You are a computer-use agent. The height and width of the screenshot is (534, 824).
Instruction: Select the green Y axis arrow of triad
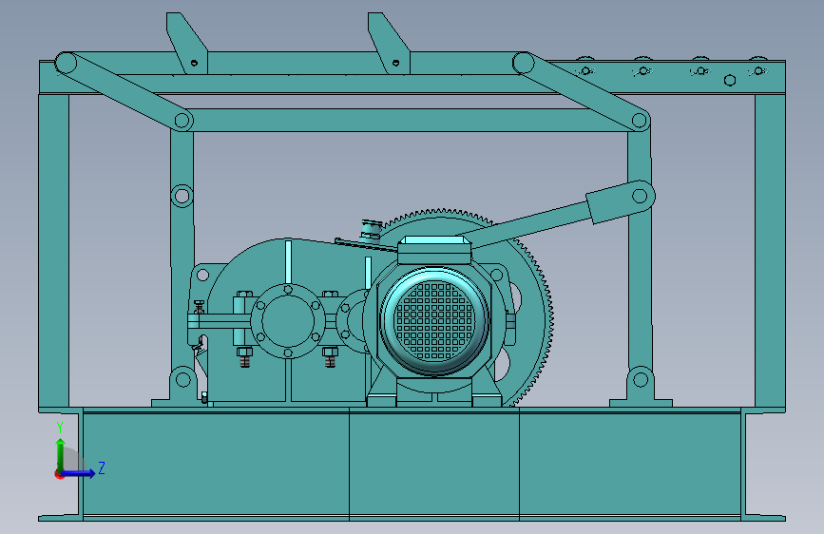[x=61, y=455]
